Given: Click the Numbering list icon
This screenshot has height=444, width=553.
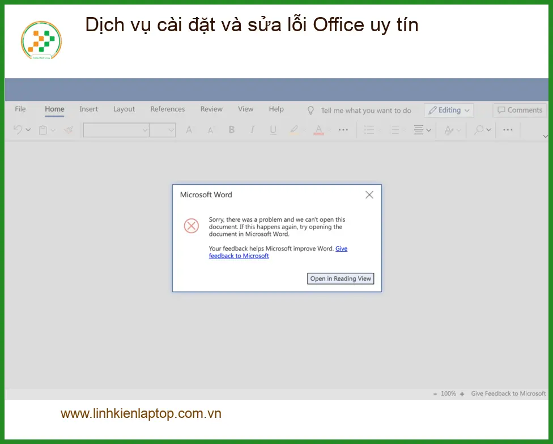Looking at the screenshot, I should click(x=395, y=130).
